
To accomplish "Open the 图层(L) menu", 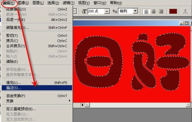I will (38, 3).
